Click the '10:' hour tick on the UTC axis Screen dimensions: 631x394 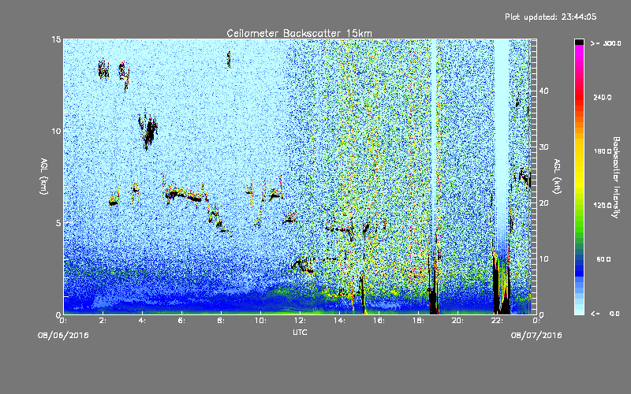click(261, 321)
